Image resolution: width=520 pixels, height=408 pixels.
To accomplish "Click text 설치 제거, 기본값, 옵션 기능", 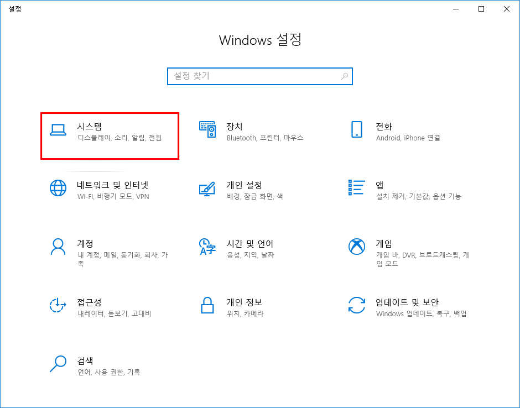I will 419,197.
